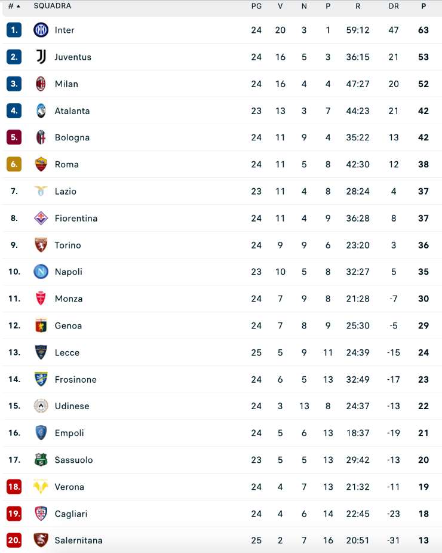This screenshot has height=553, width=442.
Task: Click the Atalanta club crest icon
Action: pyautogui.click(x=41, y=110)
